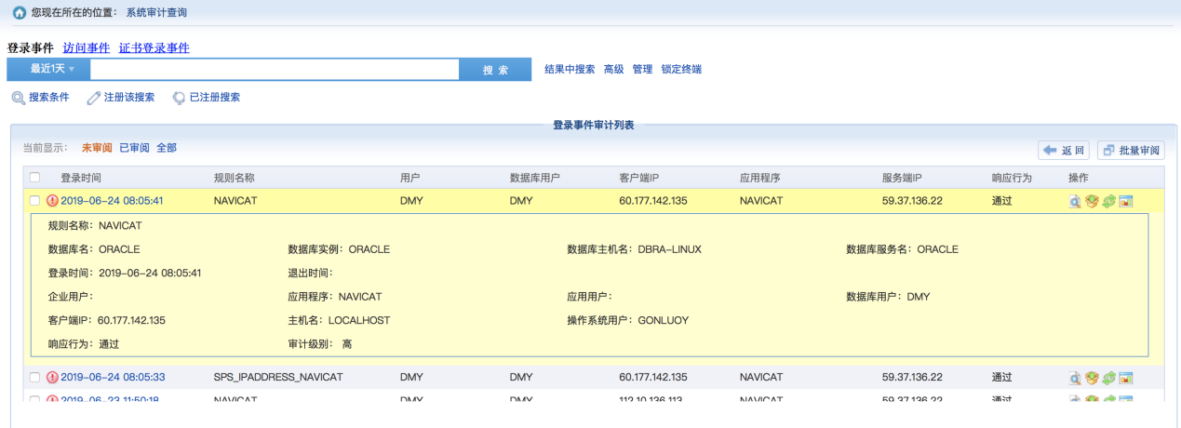Click the 规则名称 column header
1181x428 pixels.
(x=235, y=178)
